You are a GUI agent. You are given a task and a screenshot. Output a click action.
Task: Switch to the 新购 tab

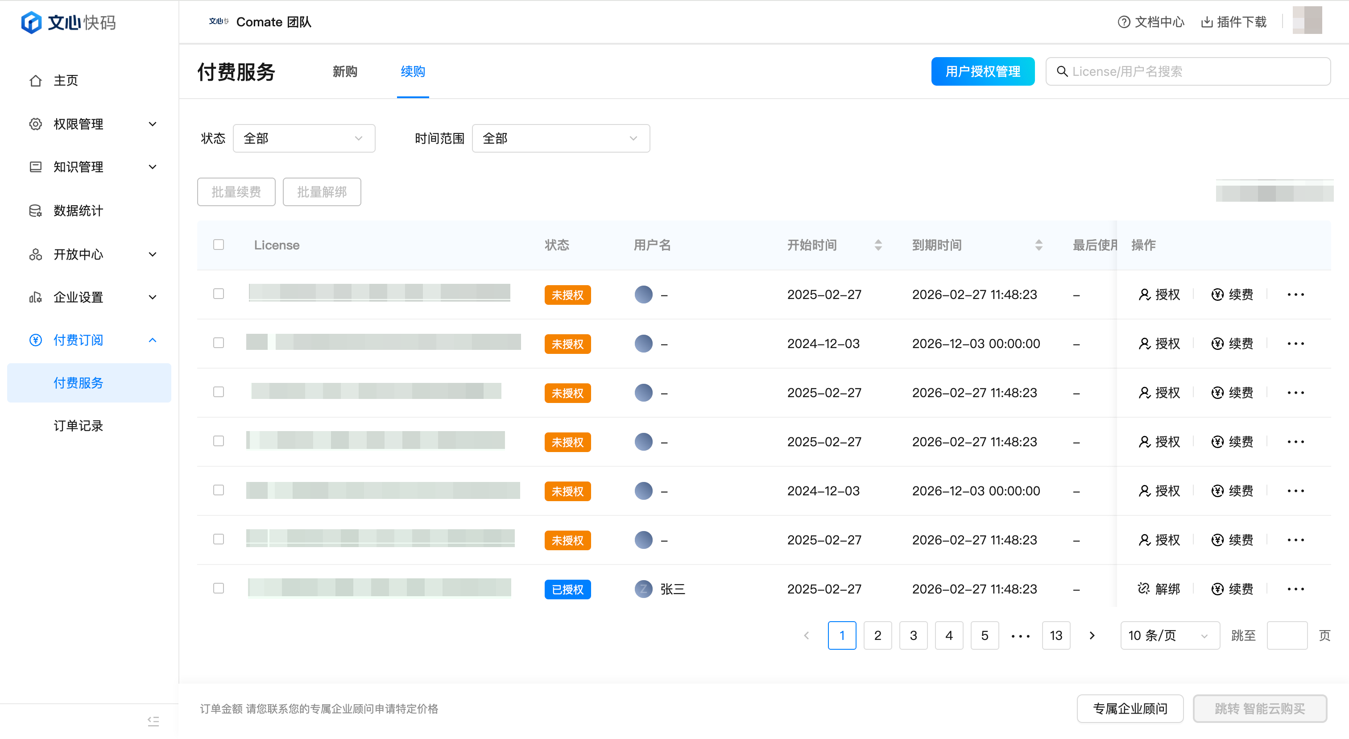pyautogui.click(x=344, y=71)
